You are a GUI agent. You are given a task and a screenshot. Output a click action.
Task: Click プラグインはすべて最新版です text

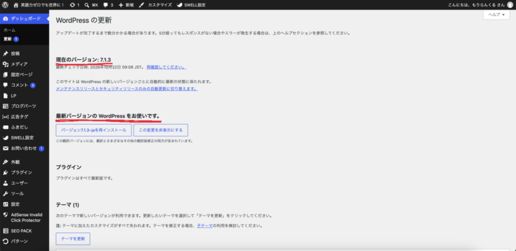84,178
